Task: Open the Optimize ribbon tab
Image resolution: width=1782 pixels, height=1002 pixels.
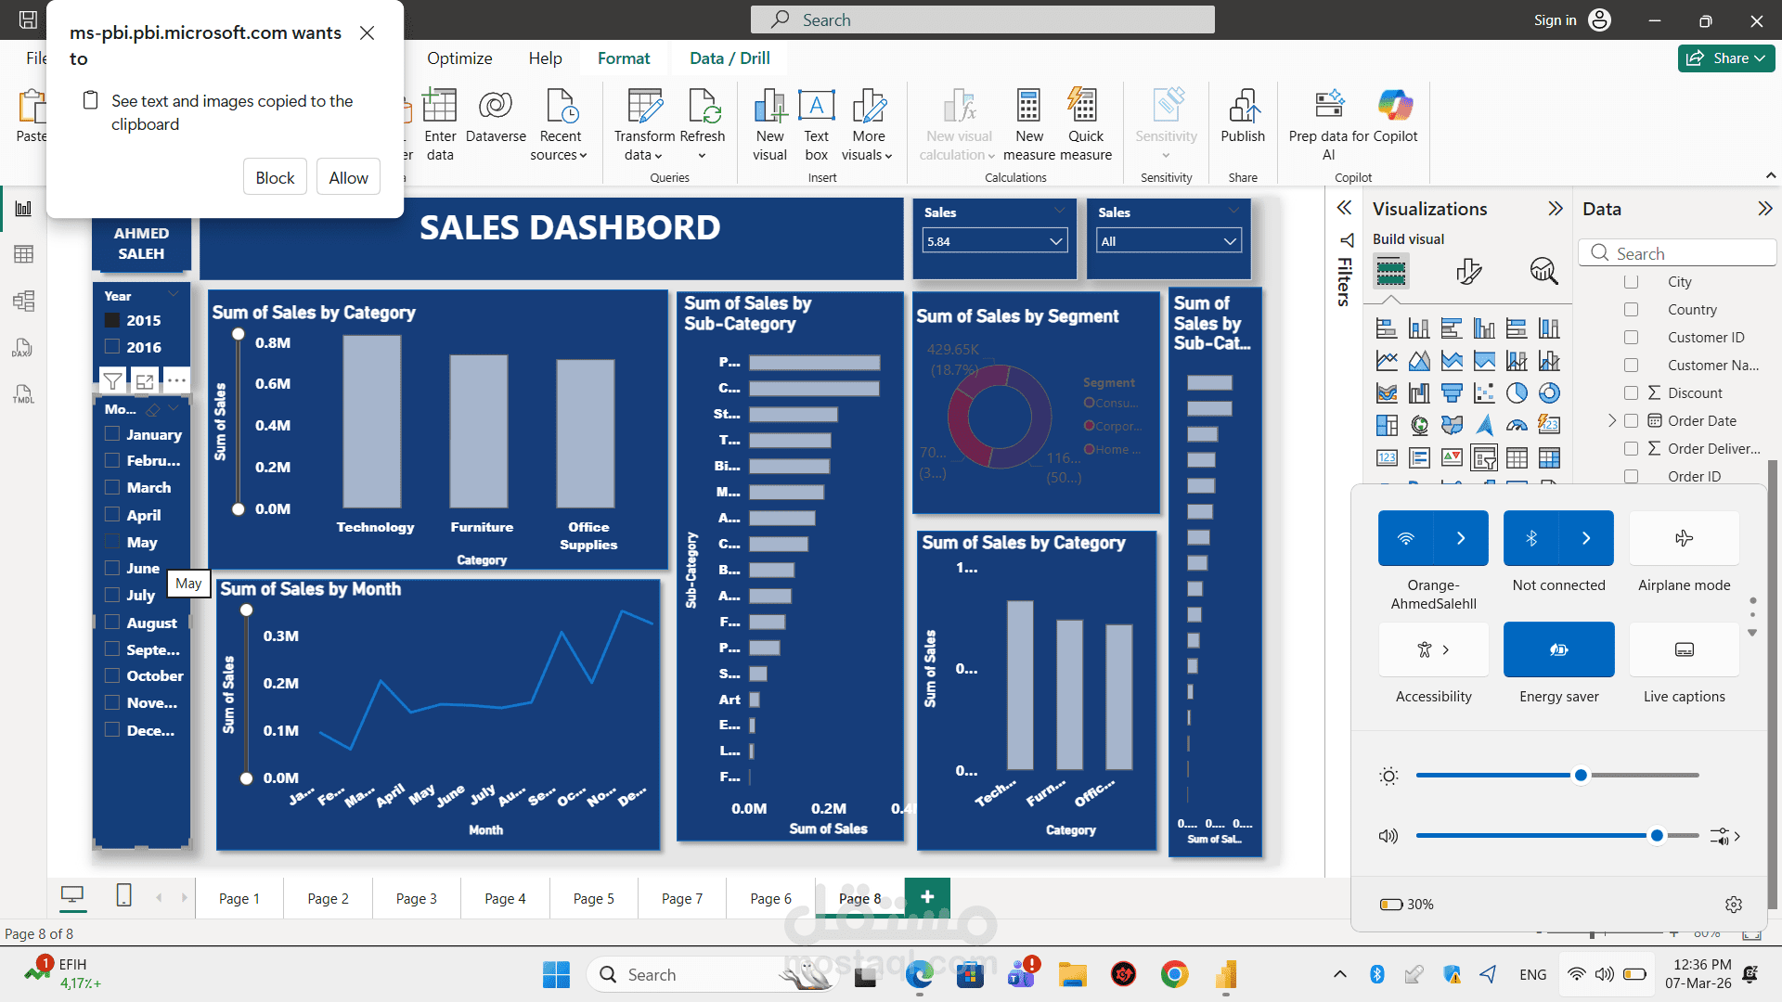Action: coord(459,58)
